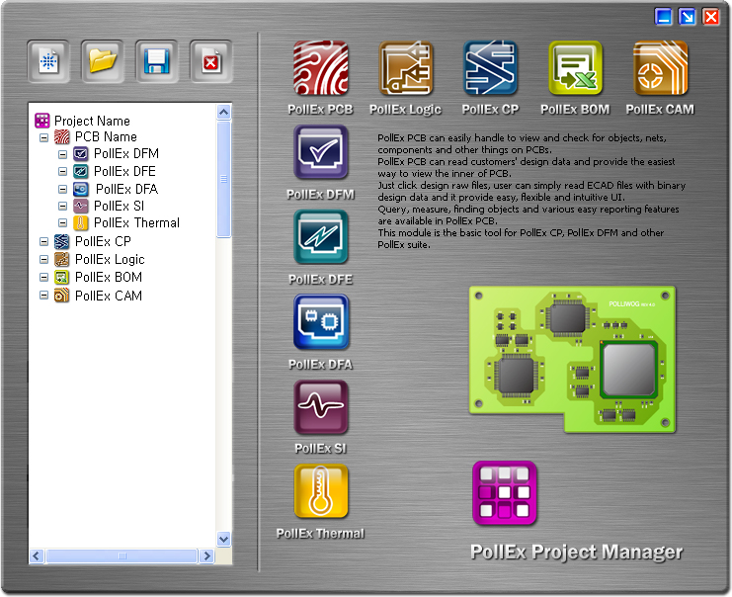Click the green PCB board illustration
Screen dimensions: 732x597
coord(572,359)
